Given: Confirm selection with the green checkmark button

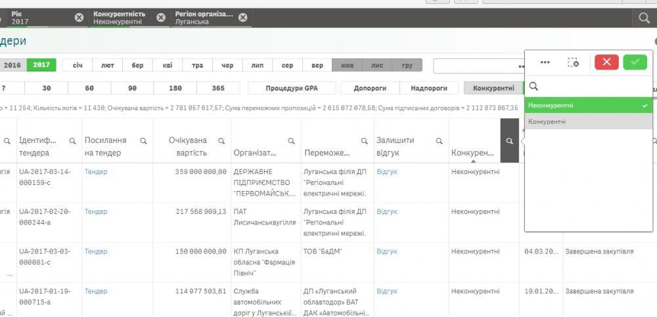Looking at the screenshot, I should tap(635, 62).
